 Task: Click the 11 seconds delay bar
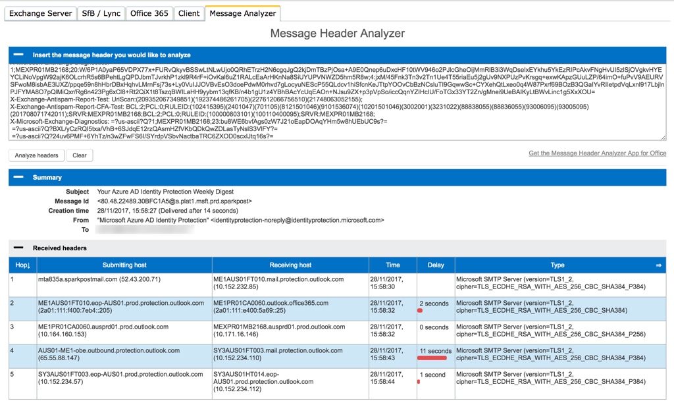[432, 358]
